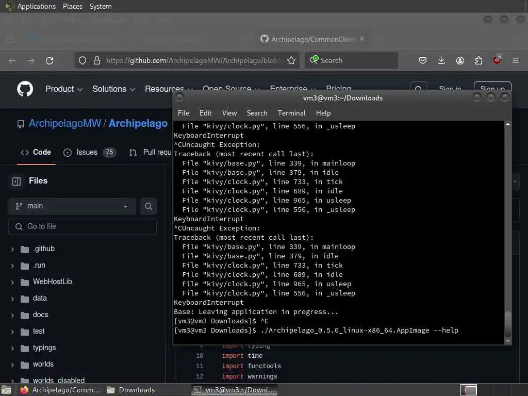The height and width of the screenshot is (396, 528).
Task: Open the terminal View menu
Action: tap(229, 113)
